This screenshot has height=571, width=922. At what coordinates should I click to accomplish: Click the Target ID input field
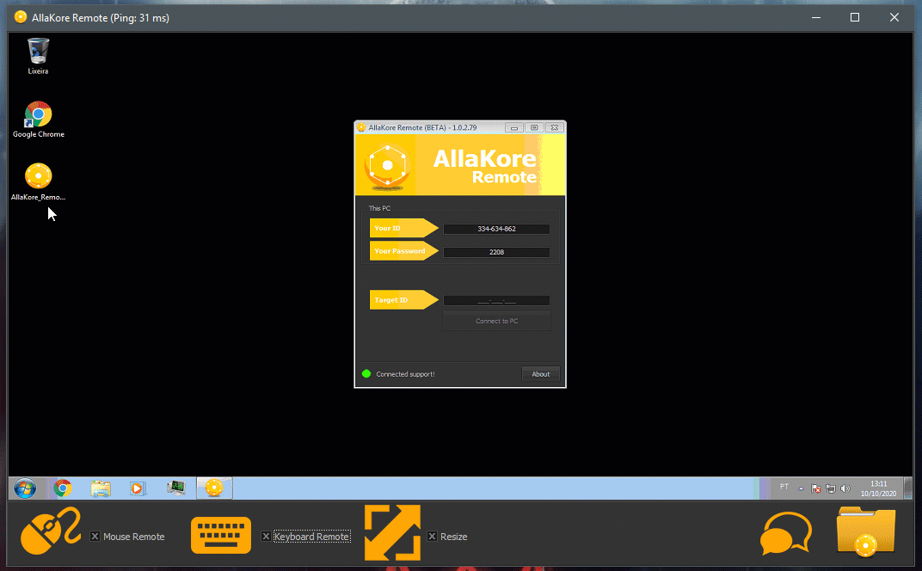tap(496, 301)
